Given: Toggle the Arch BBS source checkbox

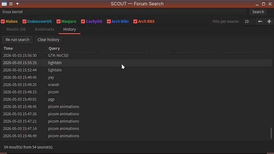Looking at the screenshot, I should (135, 21).
